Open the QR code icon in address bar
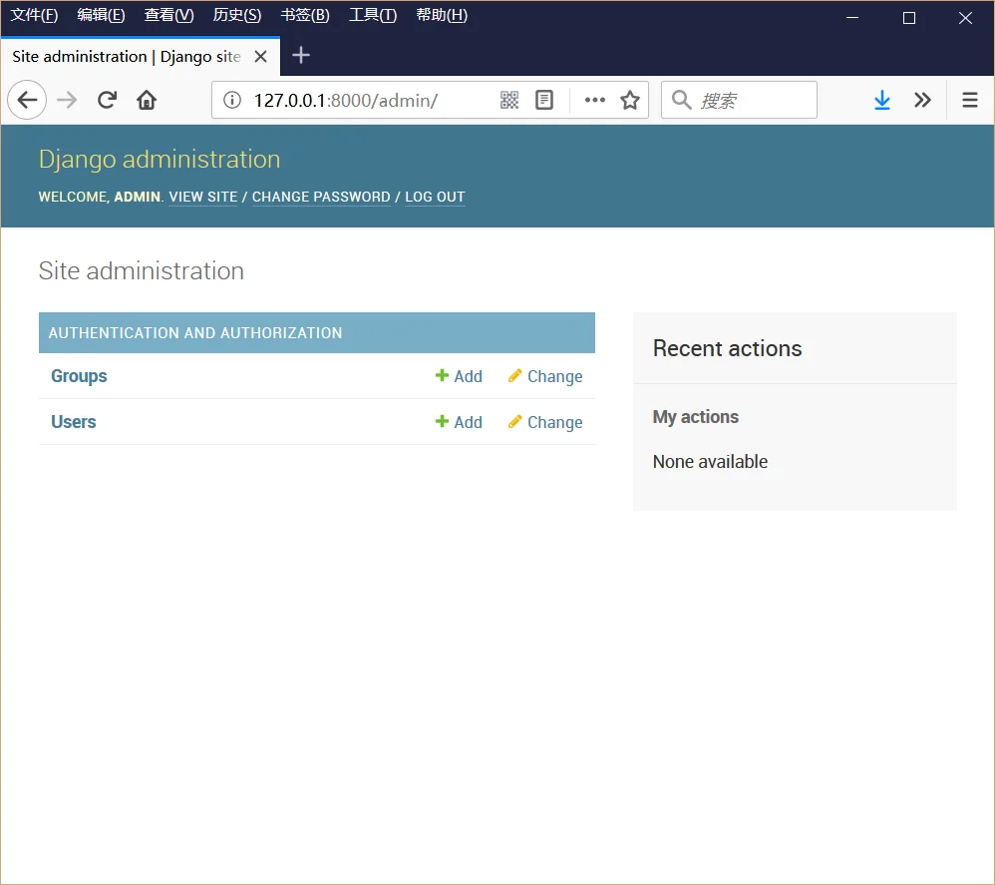The width and height of the screenshot is (995, 885). tap(509, 100)
